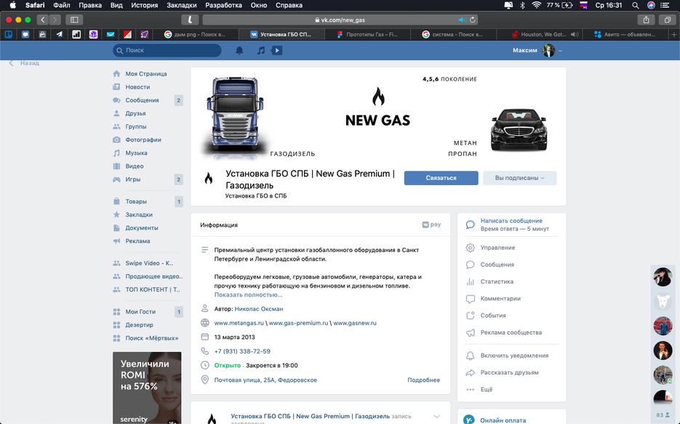
Task: Click the VK notifications bell
Action: [239, 51]
